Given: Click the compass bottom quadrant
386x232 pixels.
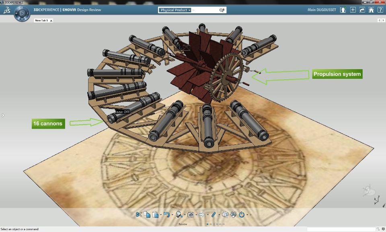Looking at the screenshot, I should (x=22, y=19).
